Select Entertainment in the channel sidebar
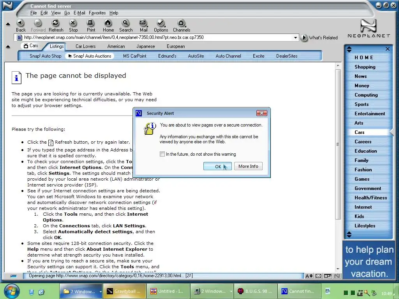Screen dimensions: 399x299 (370, 114)
